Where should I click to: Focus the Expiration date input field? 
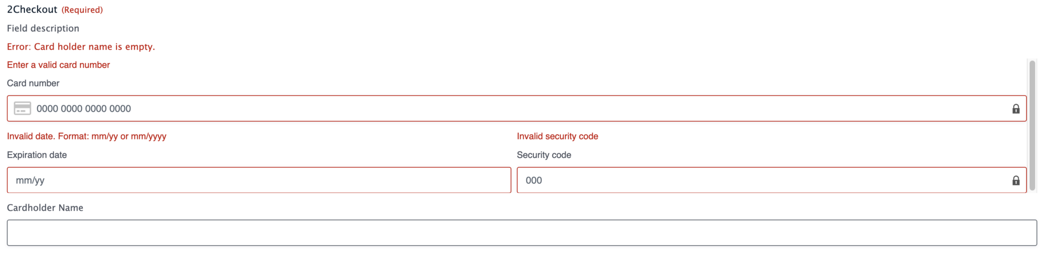[259, 180]
